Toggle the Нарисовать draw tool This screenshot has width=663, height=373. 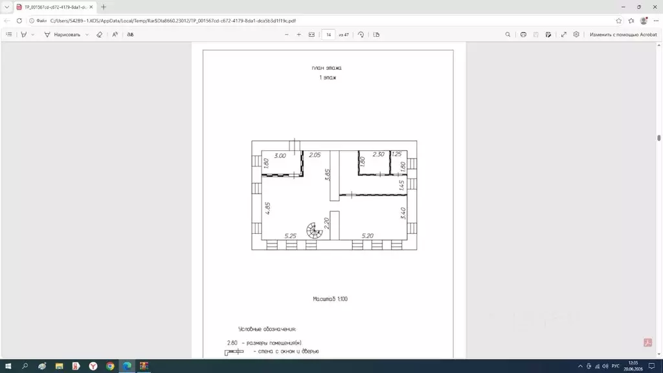(62, 35)
